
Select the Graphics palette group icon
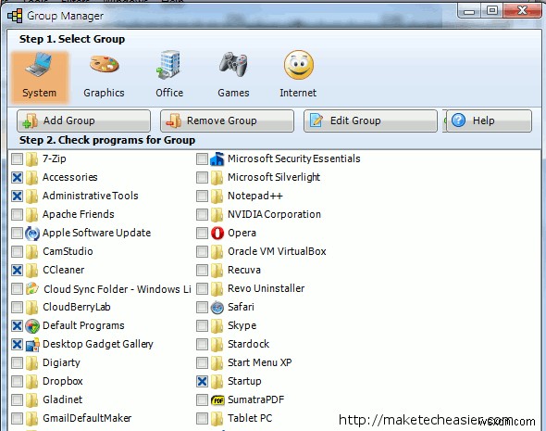tap(105, 65)
